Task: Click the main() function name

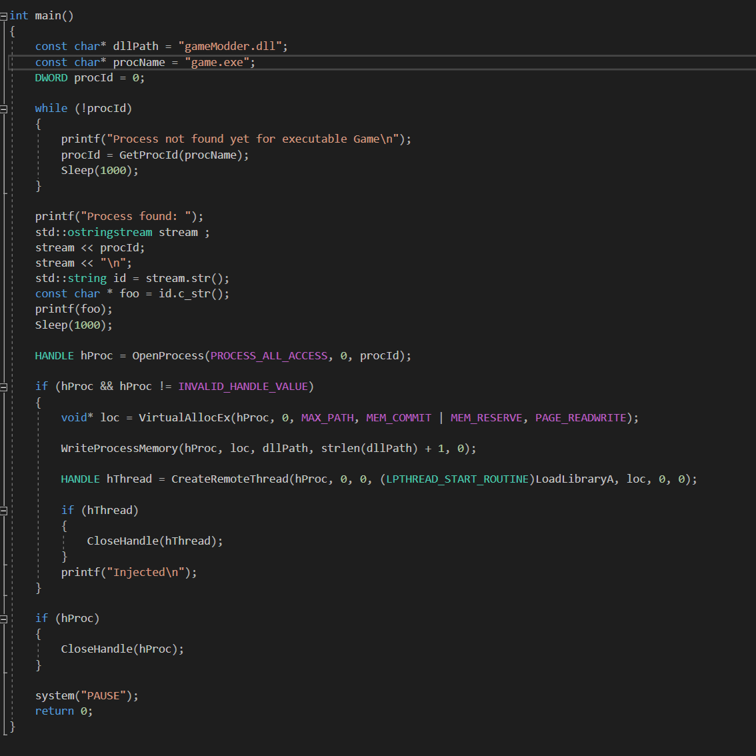Action: (54, 16)
